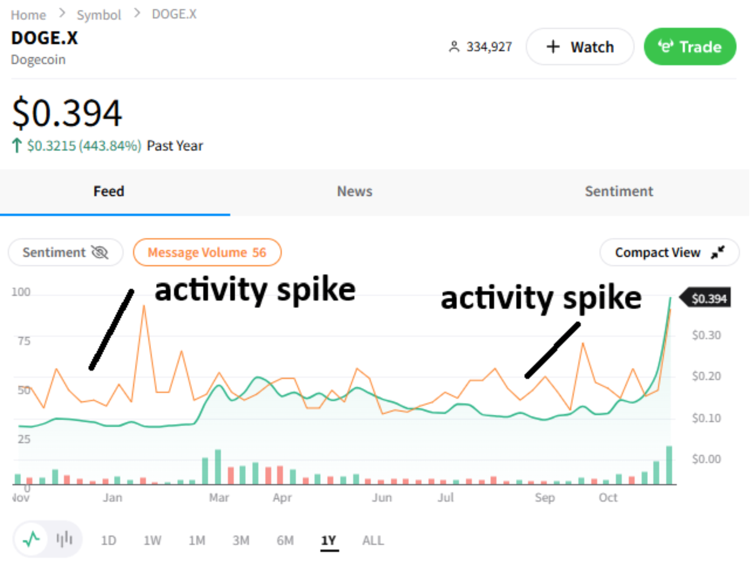Select the volume bars chart icon
Screen dimensions: 756x564
(64, 540)
